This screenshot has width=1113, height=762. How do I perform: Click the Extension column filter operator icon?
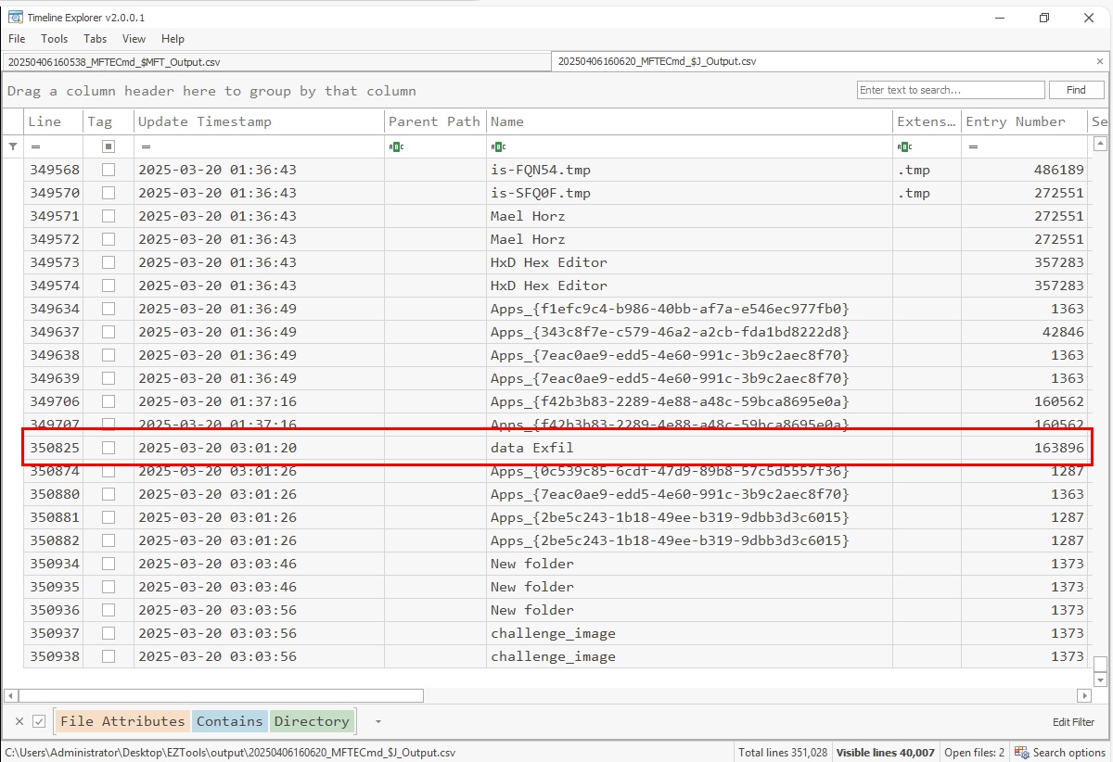click(905, 146)
